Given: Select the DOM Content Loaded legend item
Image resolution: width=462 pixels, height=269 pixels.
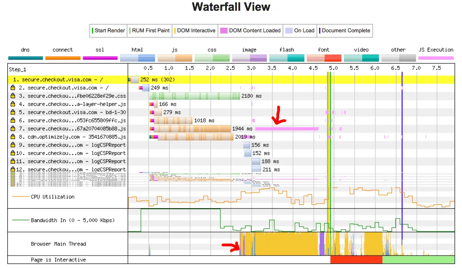Looking at the screenshot, I should pyautogui.click(x=250, y=30).
